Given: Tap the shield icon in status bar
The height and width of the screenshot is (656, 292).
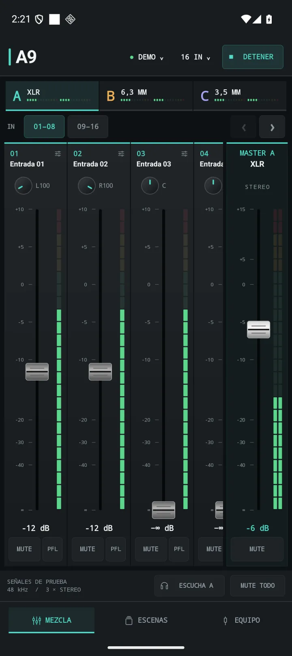Looking at the screenshot, I should 39,19.
